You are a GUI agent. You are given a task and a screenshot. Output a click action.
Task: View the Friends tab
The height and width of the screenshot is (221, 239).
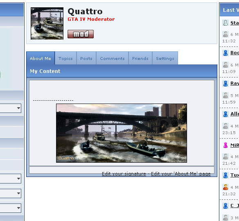click(x=140, y=58)
